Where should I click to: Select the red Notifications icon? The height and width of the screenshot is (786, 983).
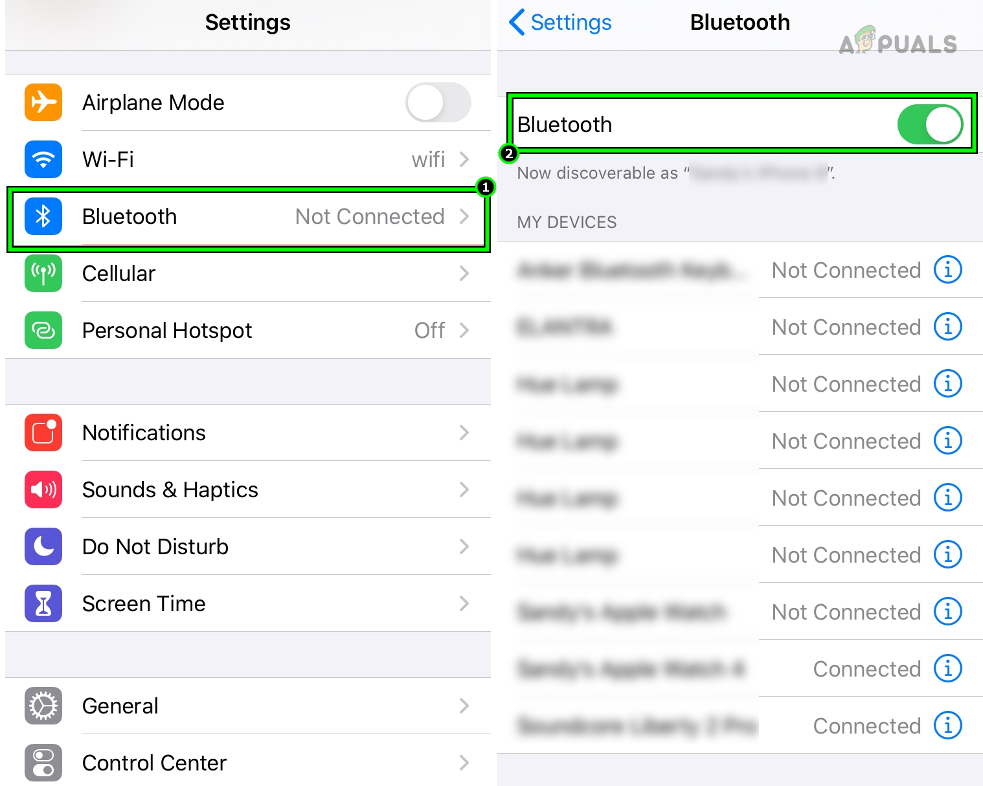point(43,432)
